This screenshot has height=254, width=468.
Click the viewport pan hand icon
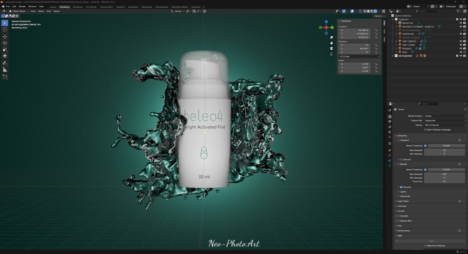[331, 43]
